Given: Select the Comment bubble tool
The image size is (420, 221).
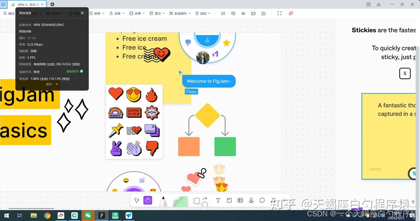Looking at the screenshot, I should (262, 200).
